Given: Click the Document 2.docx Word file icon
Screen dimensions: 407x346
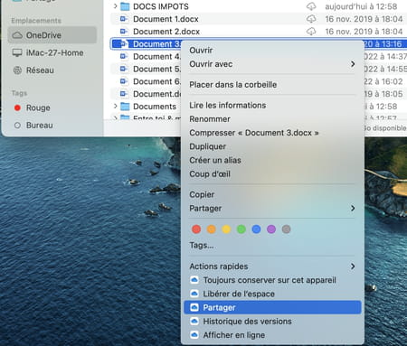Looking at the screenshot, I should 123,32.
